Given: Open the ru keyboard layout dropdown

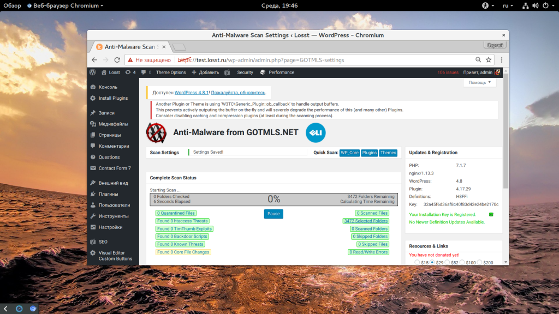Looking at the screenshot, I should tap(508, 5).
